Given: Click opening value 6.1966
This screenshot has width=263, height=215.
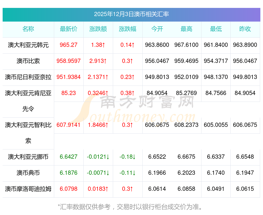Looking at the screenshot, I should pyautogui.click(x=157, y=173).
